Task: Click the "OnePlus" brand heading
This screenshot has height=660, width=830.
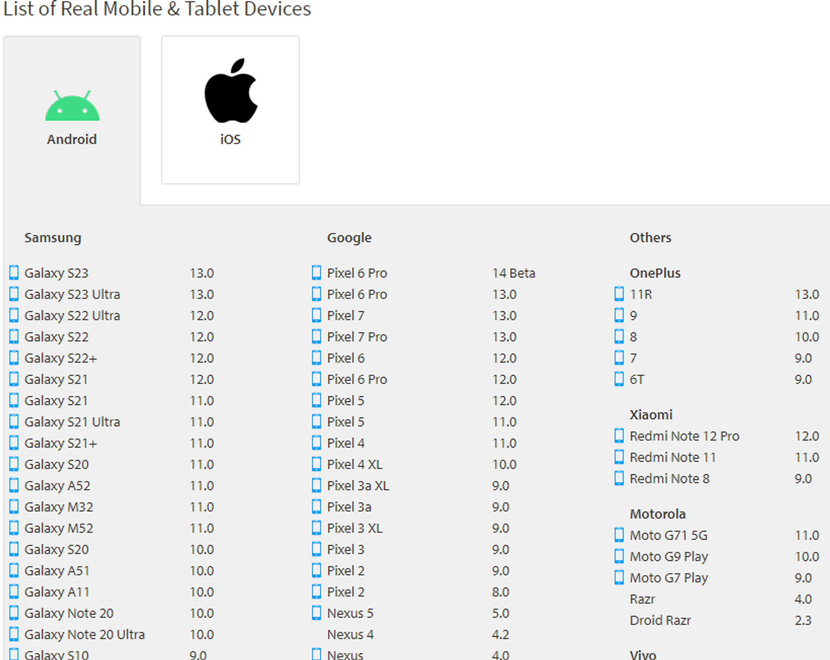Action: (655, 273)
